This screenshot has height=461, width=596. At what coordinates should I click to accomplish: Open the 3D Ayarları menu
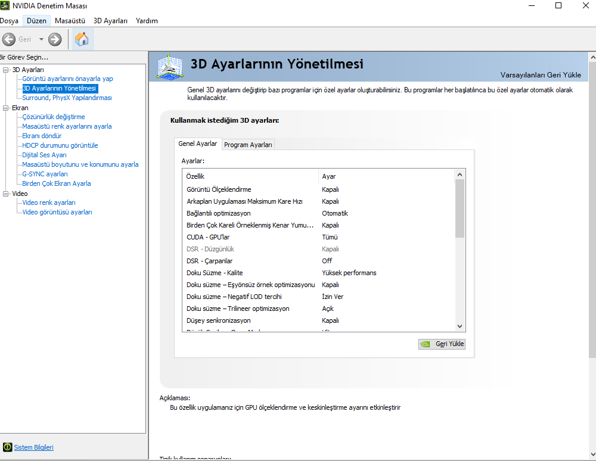[x=110, y=21]
